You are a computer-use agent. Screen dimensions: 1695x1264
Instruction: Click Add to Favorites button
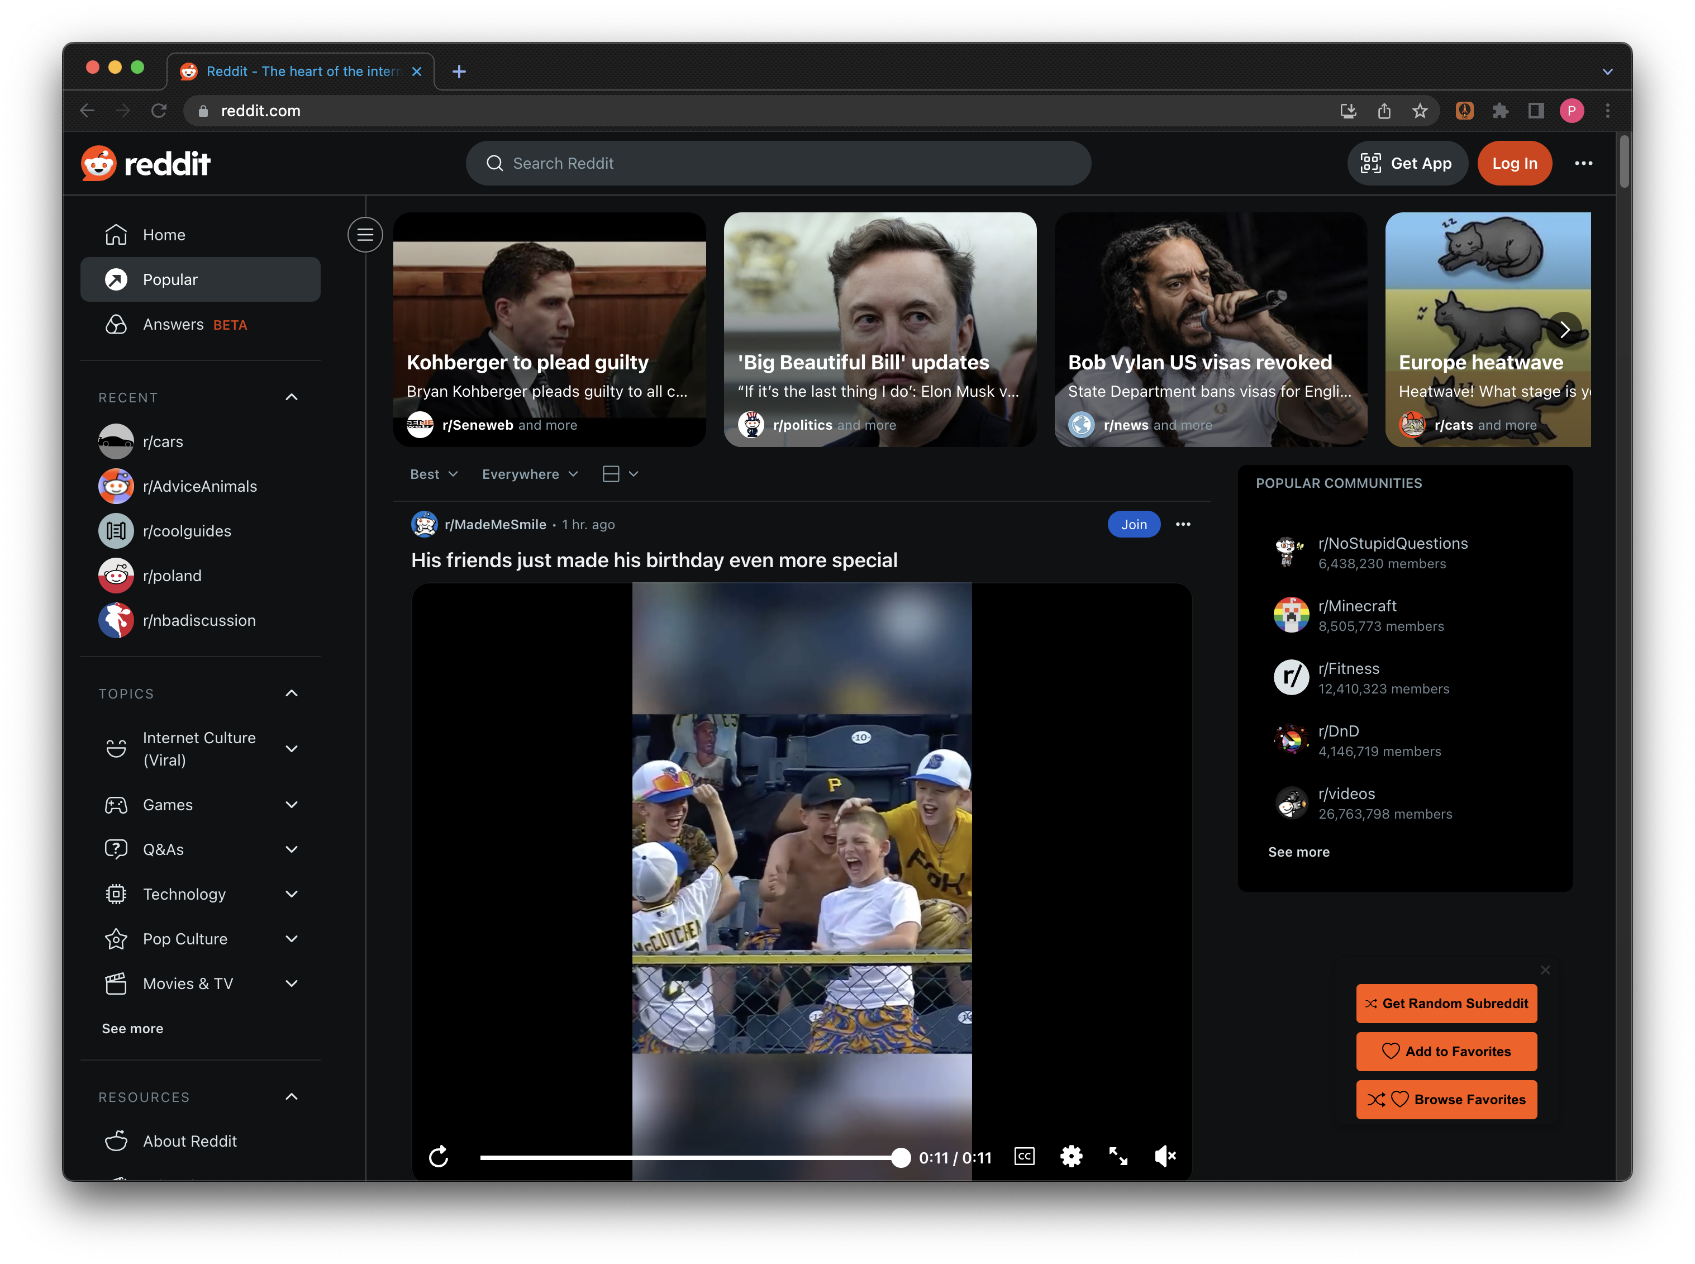[x=1446, y=1051]
